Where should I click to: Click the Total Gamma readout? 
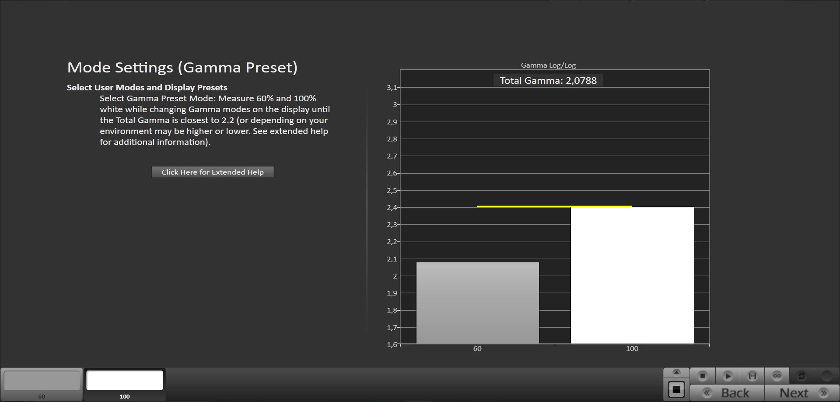tap(548, 81)
